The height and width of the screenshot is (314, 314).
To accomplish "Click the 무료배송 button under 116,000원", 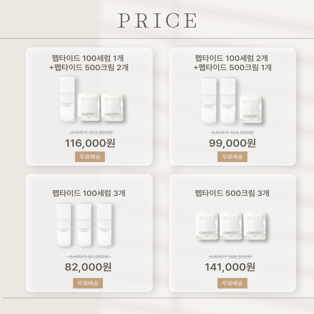I will (90, 157).
